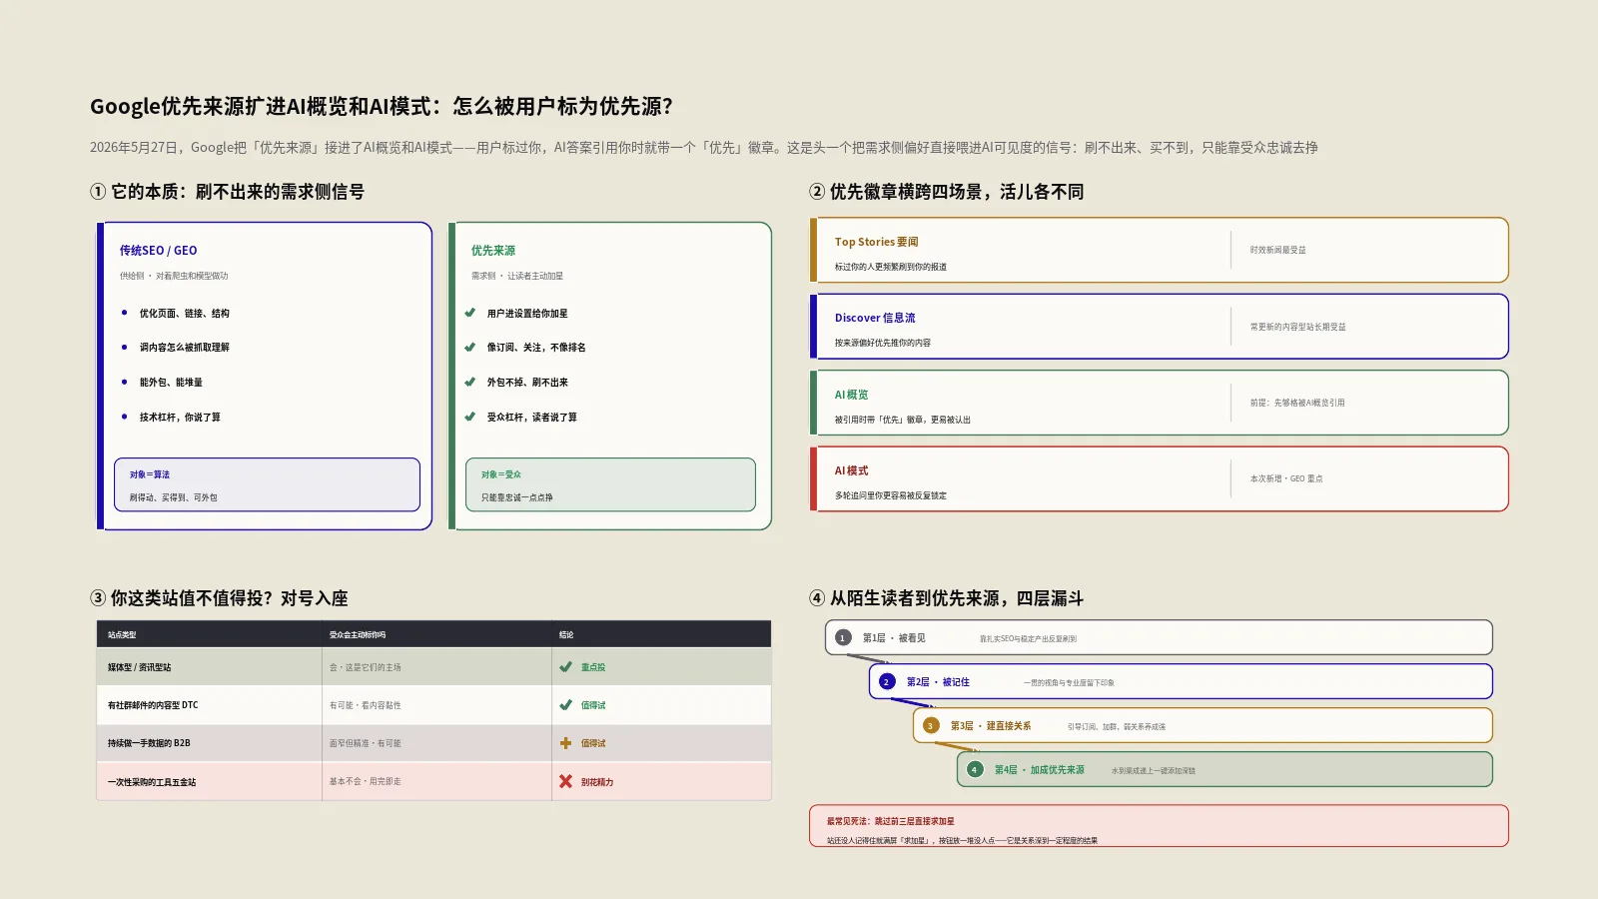
Task: Click the green AI概览 heading
Action: click(851, 395)
